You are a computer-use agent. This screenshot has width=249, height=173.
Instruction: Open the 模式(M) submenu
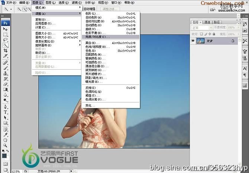[57, 7]
